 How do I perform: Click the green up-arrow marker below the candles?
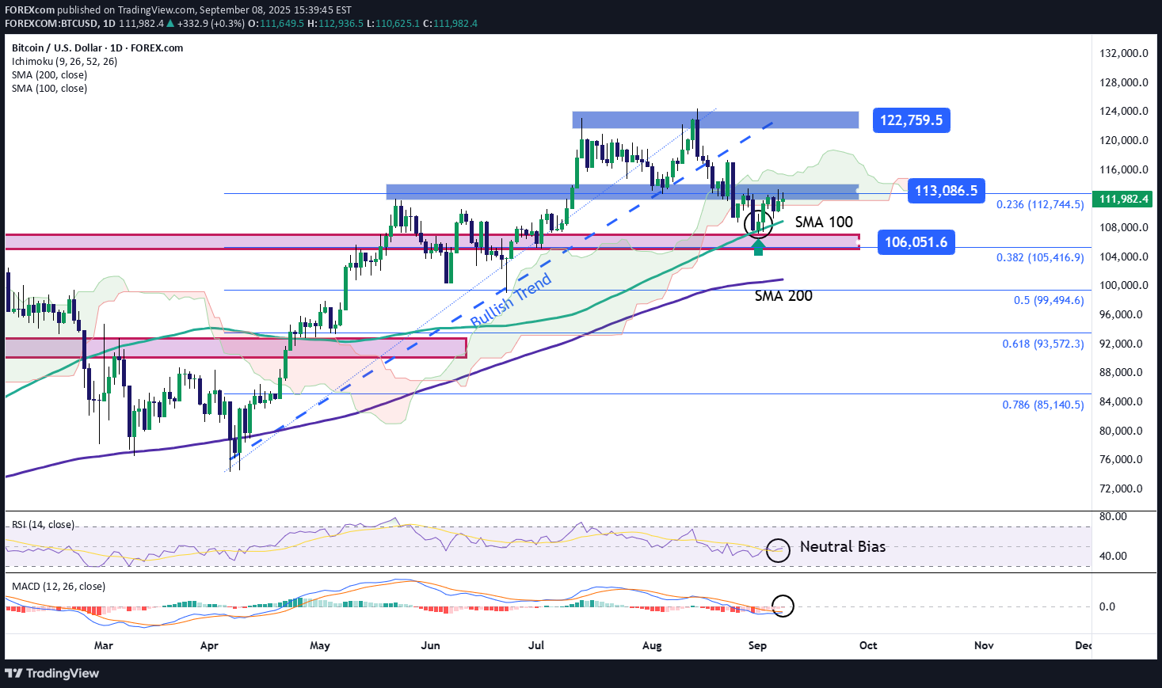pyautogui.click(x=759, y=248)
